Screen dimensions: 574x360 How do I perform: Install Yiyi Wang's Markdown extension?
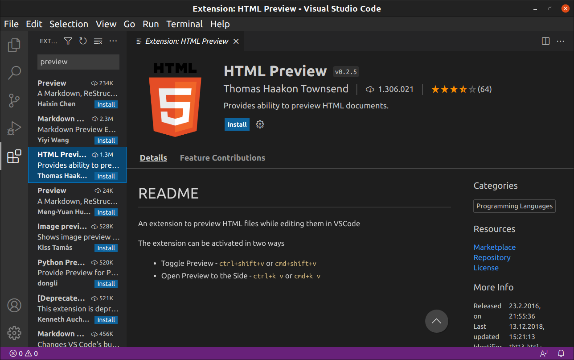(x=106, y=141)
